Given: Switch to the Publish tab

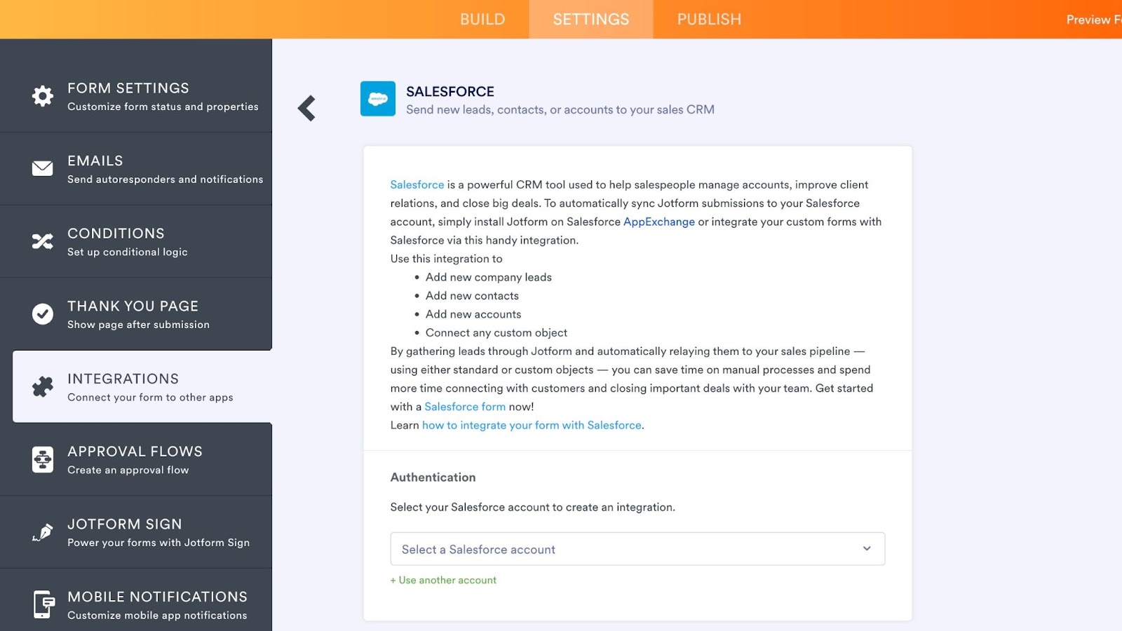Looking at the screenshot, I should click(x=709, y=20).
